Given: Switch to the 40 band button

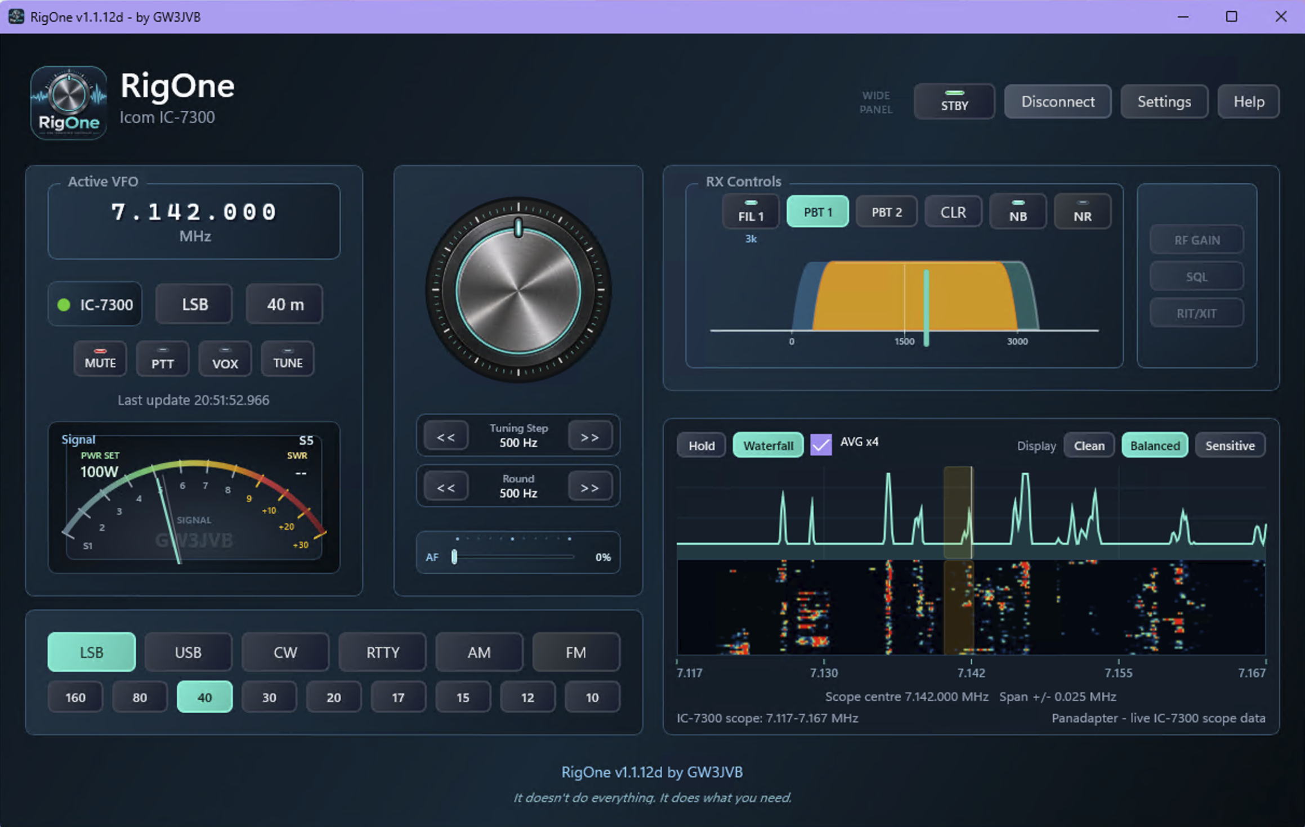Looking at the screenshot, I should click(204, 697).
